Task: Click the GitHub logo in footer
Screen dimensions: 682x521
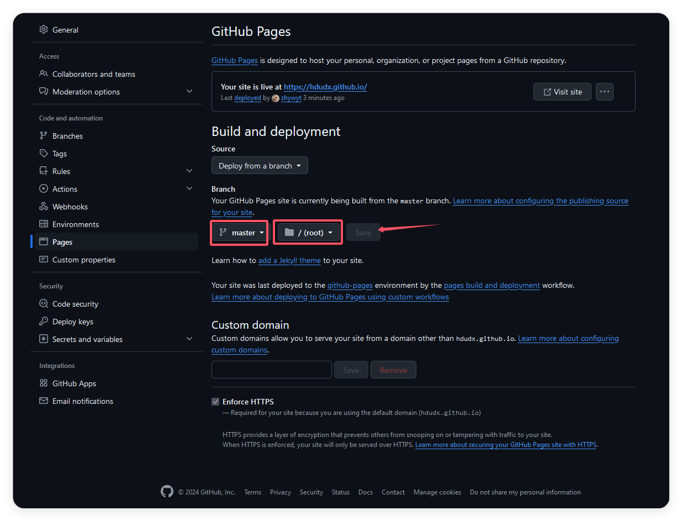Action: 167,492
